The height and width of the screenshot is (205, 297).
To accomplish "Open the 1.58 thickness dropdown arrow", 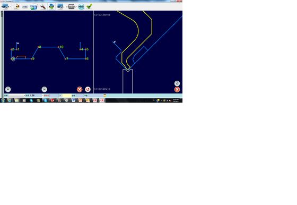I will (42, 96).
